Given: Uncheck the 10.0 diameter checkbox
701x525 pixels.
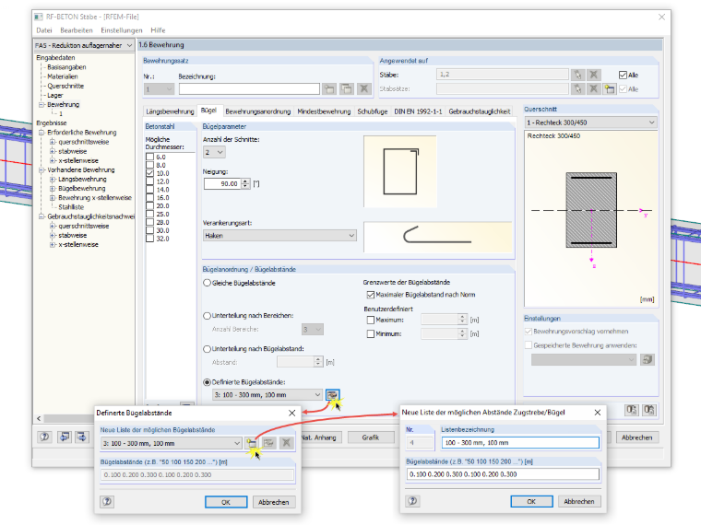Looking at the screenshot, I should tap(149, 173).
